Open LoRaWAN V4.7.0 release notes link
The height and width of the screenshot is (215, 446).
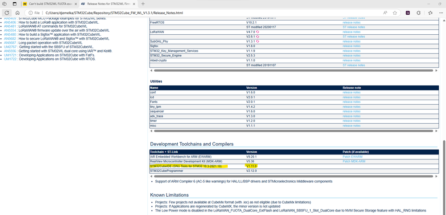351,32
